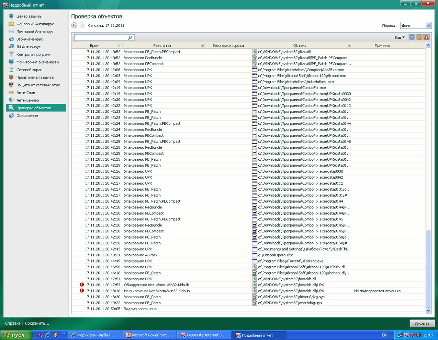
Task: Switch to Microsoft PowerPoint in taskbar
Action: point(149,335)
